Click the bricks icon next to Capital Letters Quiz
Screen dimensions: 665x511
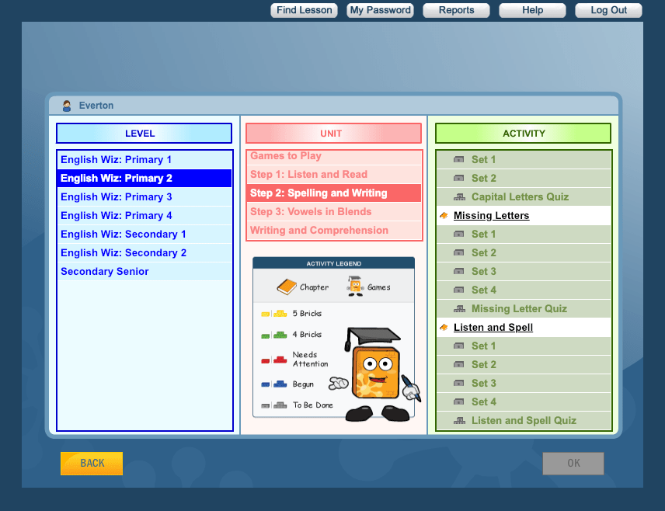[x=459, y=196]
